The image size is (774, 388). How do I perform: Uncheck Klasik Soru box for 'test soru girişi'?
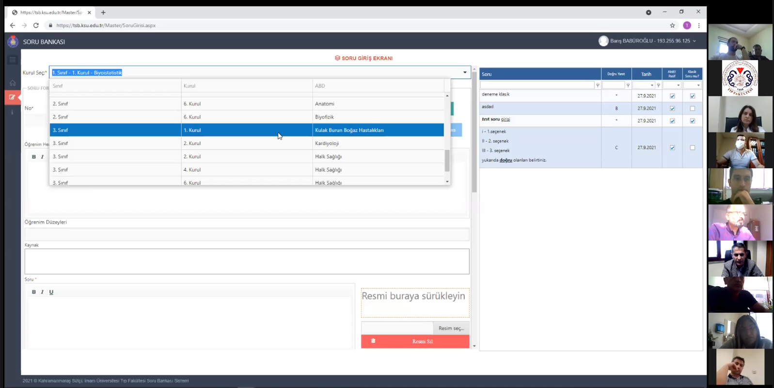coord(692,121)
